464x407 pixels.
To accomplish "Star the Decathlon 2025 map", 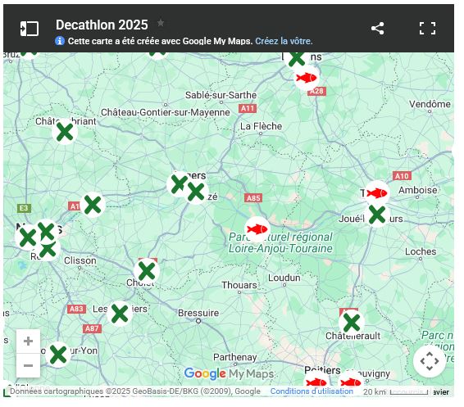I will [x=161, y=23].
